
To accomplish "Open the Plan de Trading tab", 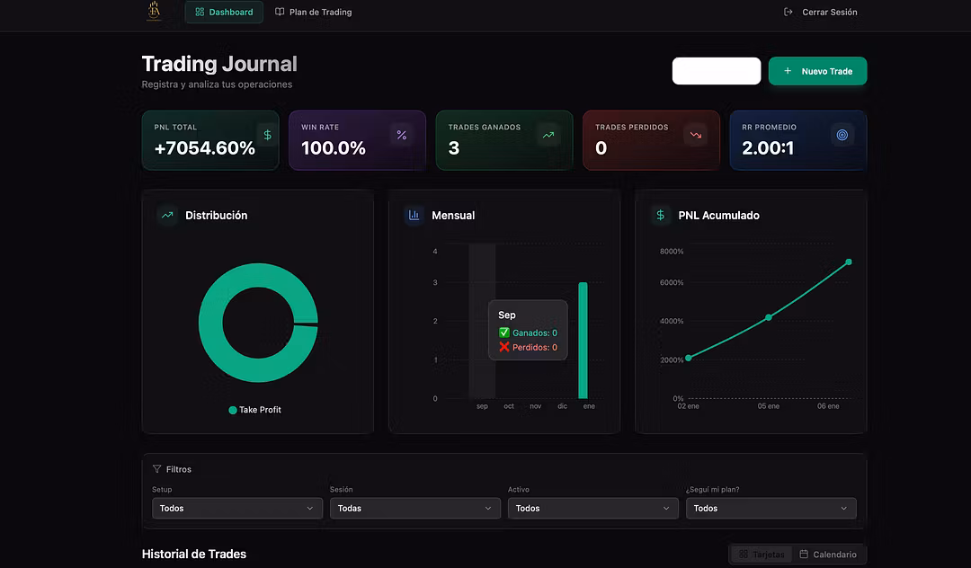I will pyautogui.click(x=313, y=13).
